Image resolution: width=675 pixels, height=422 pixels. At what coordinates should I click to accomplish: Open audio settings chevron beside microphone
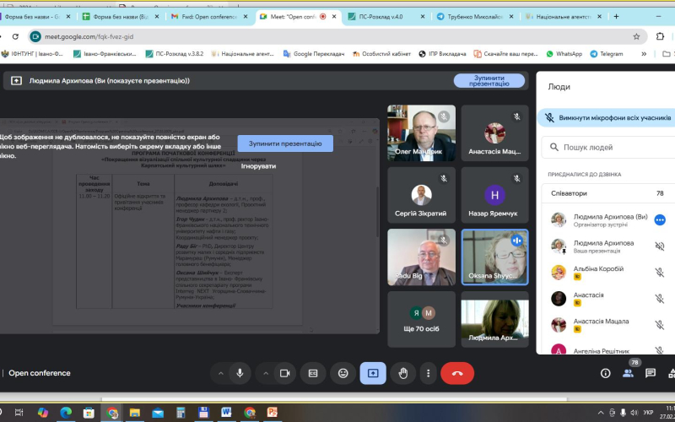coord(221,373)
